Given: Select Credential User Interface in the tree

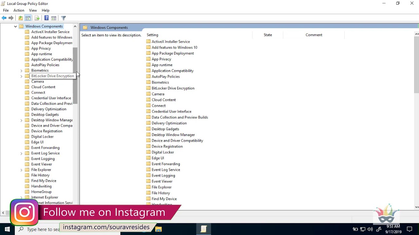Looking at the screenshot, I should [51, 98].
